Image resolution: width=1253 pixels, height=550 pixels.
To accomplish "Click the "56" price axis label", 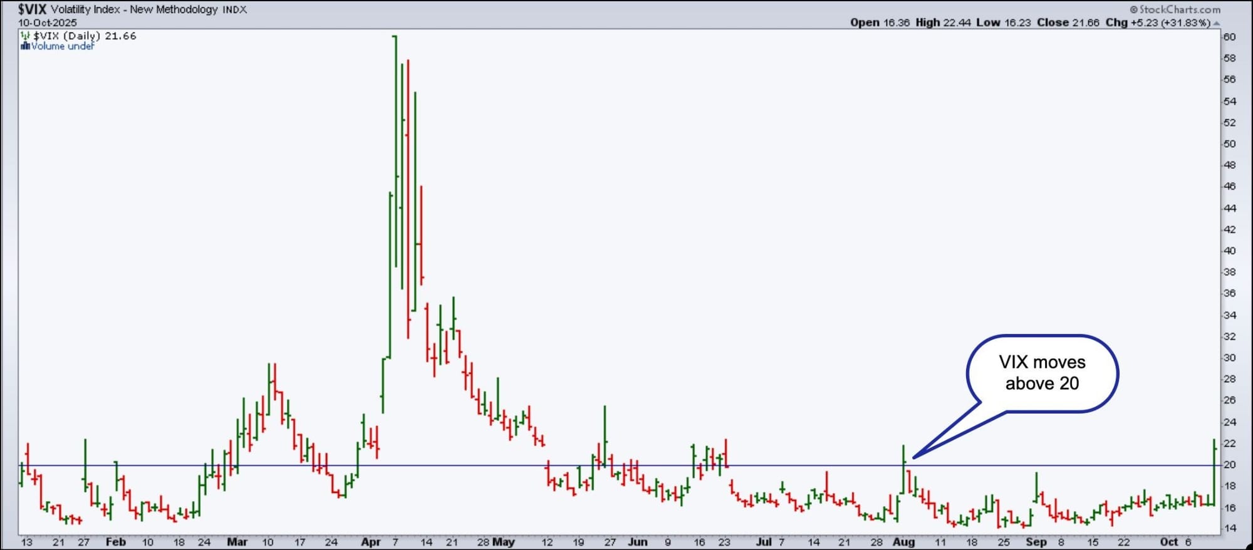I will [x=1230, y=80].
